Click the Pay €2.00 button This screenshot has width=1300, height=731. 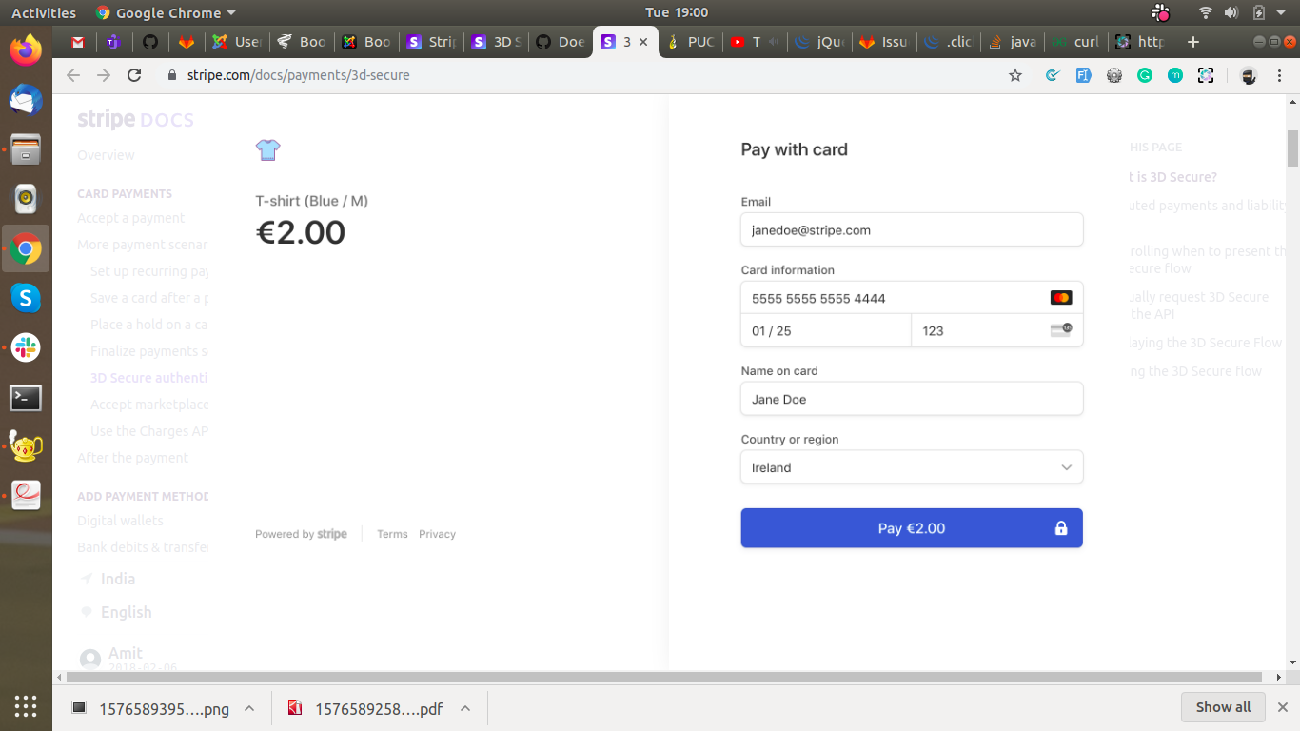(912, 527)
